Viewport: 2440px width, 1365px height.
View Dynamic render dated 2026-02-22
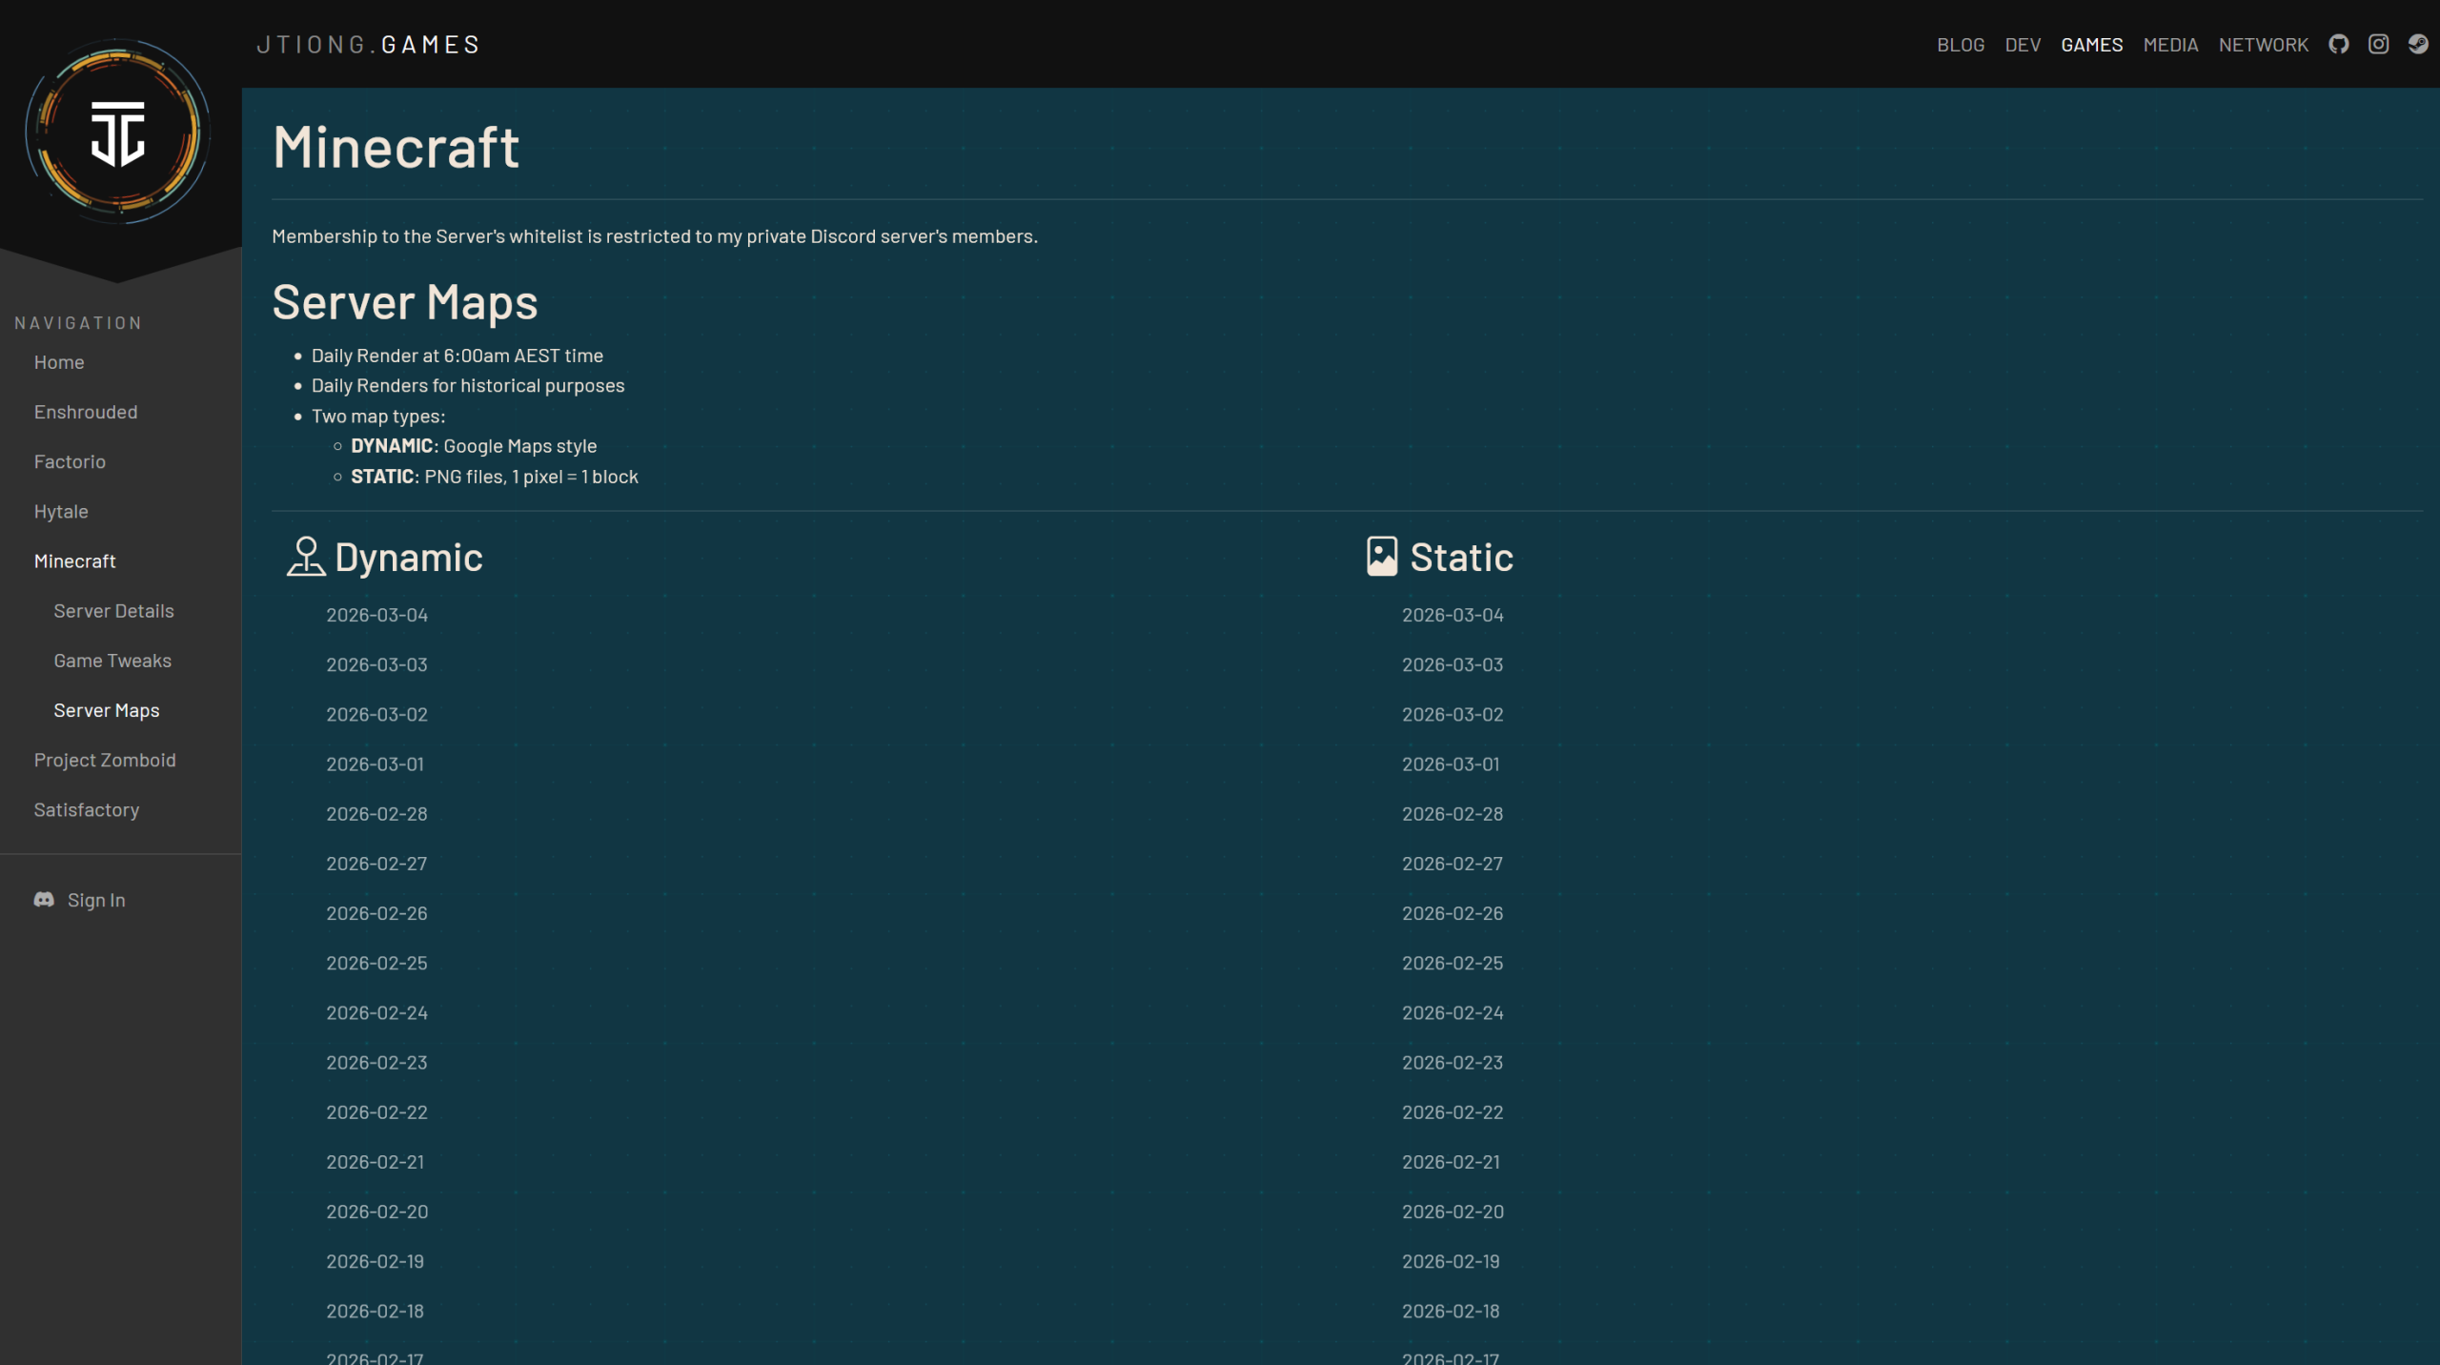click(376, 1112)
